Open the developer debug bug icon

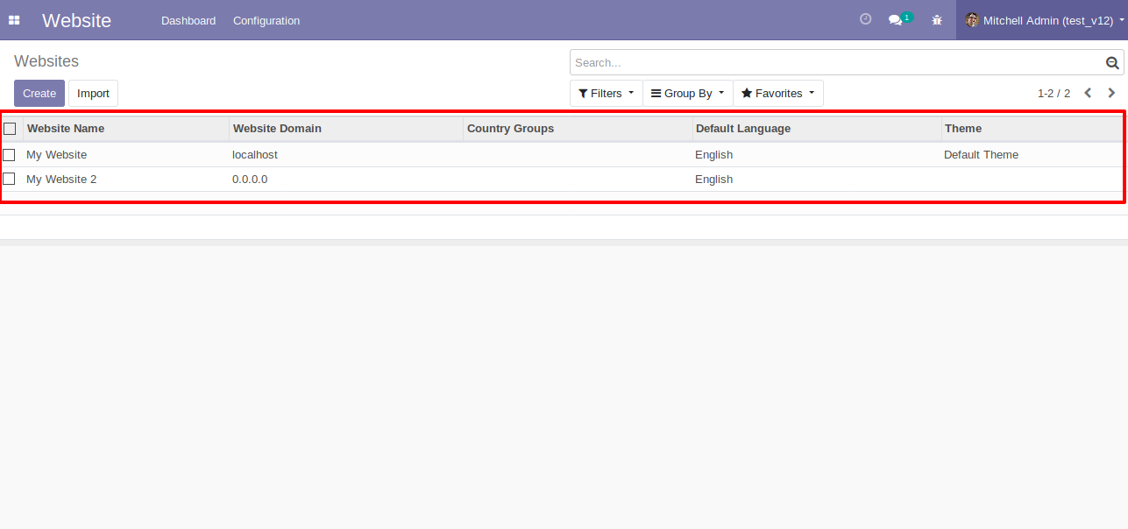coord(937,20)
